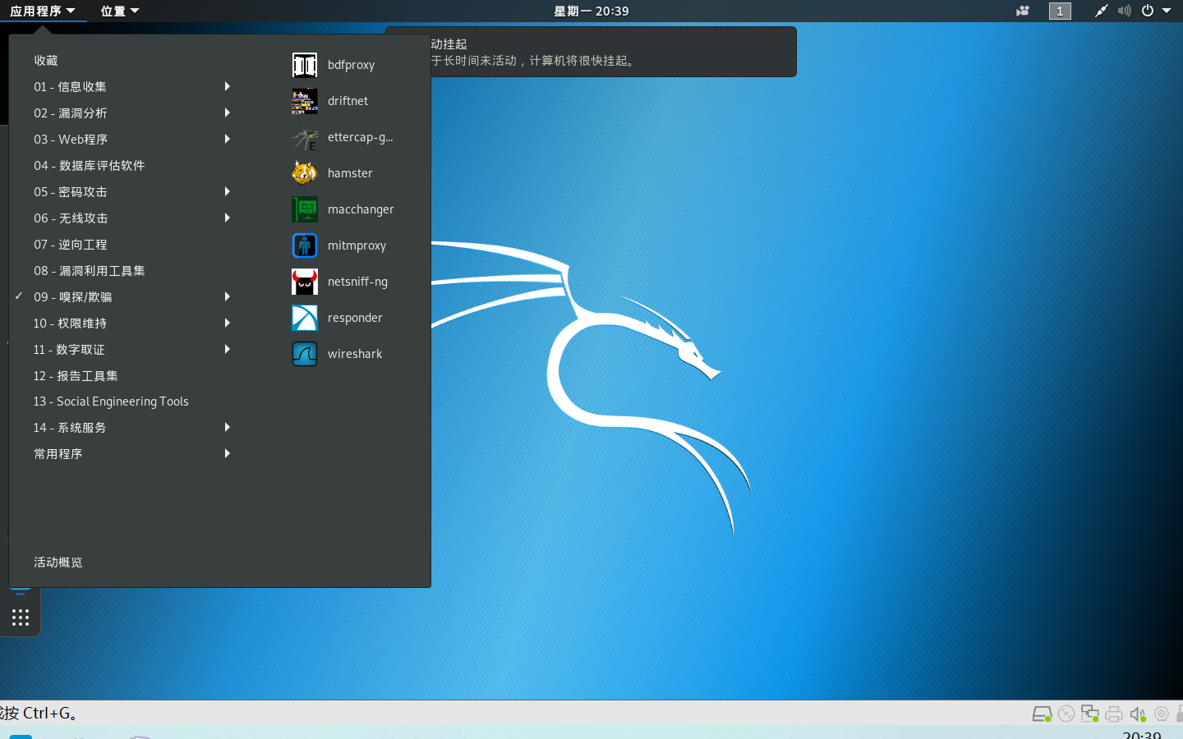Click the VM printer status icon
Viewport: 1183px width, 739px height.
[x=1114, y=714]
